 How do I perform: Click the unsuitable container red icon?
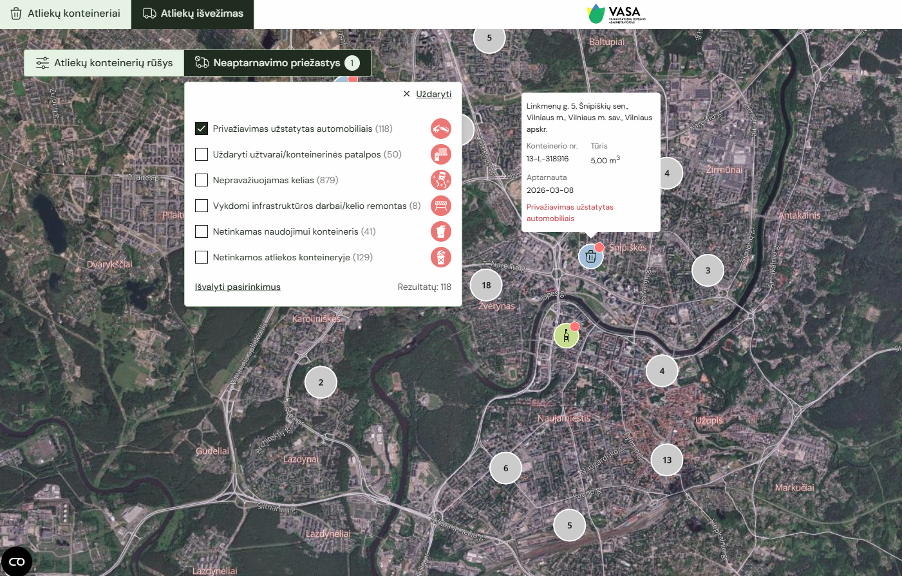[440, 231]
